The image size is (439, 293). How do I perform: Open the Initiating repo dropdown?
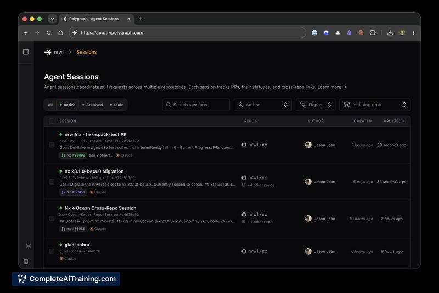[375, 105]
